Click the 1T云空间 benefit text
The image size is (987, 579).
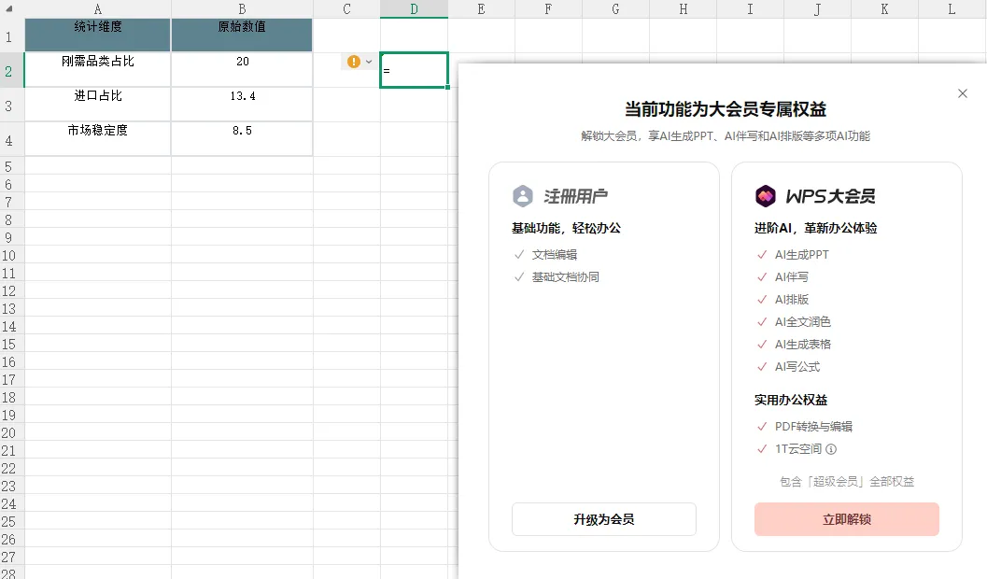coord(798,449)
